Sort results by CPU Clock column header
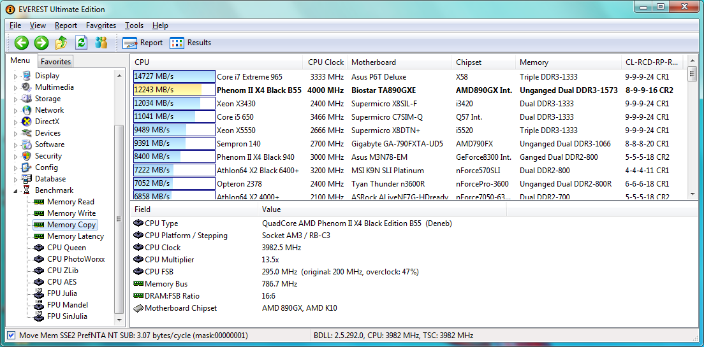The width and height of the screenshot is (704, 347). 325,62
